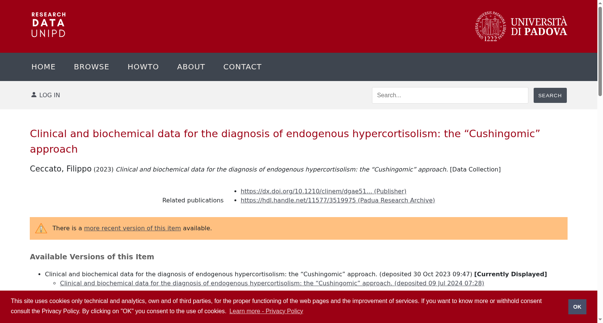Open the HOME menu item

click(43, 67)
